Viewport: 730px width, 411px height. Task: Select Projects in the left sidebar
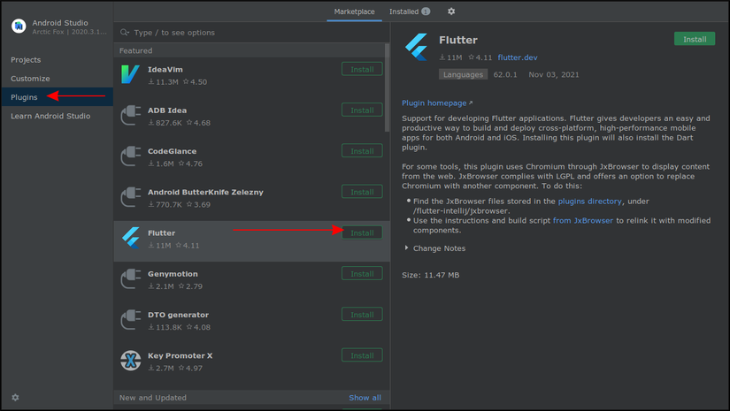26,60
